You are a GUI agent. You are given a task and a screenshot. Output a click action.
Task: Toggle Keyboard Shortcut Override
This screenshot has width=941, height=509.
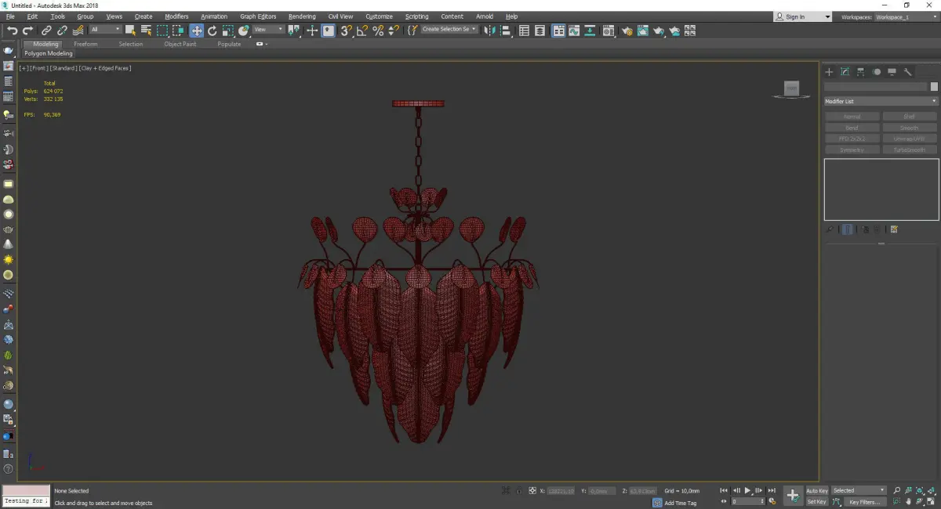click(328, 31)
